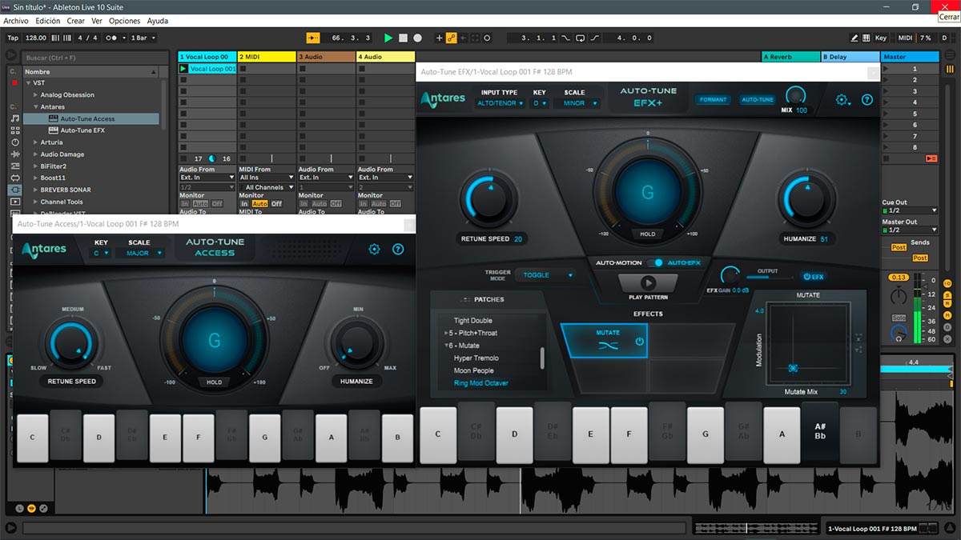The height and width of the screenshot is (540, 961).
Task: Toggle FORMANT button in Auto-Tune EFX+
Action: [x=712, y=100]
